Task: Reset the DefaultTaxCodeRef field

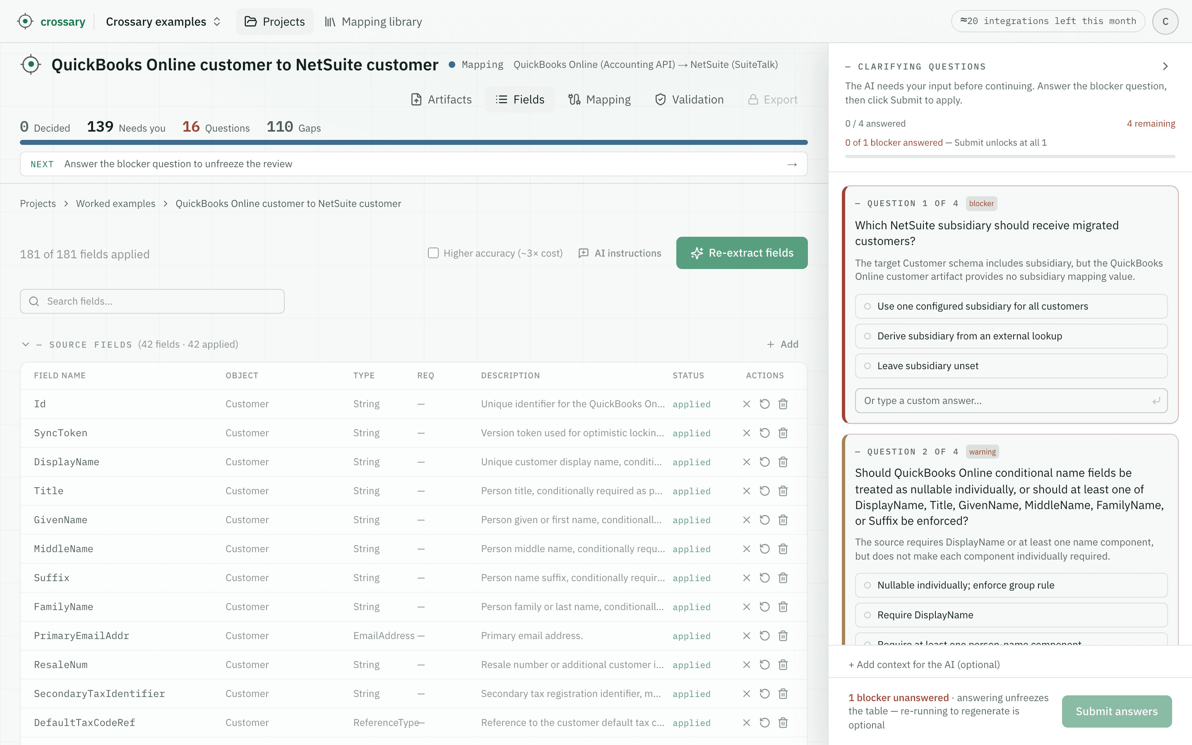Action: 764,723
